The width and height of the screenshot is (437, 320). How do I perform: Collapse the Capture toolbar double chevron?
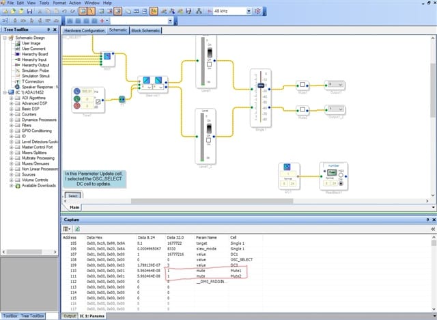[433, 229]
